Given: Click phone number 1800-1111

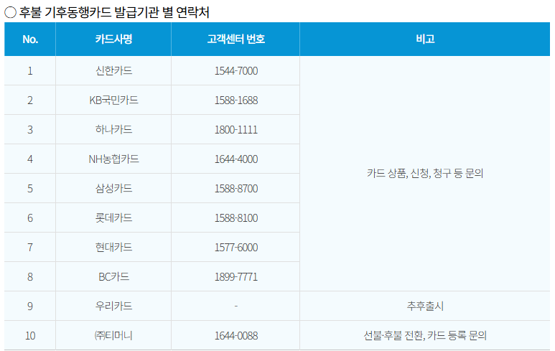Looking at the screenshot, I should 235,129.
